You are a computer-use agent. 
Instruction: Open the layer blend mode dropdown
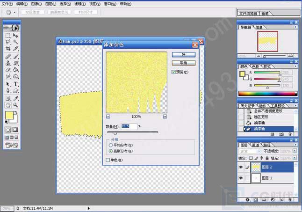pos(260,152)
